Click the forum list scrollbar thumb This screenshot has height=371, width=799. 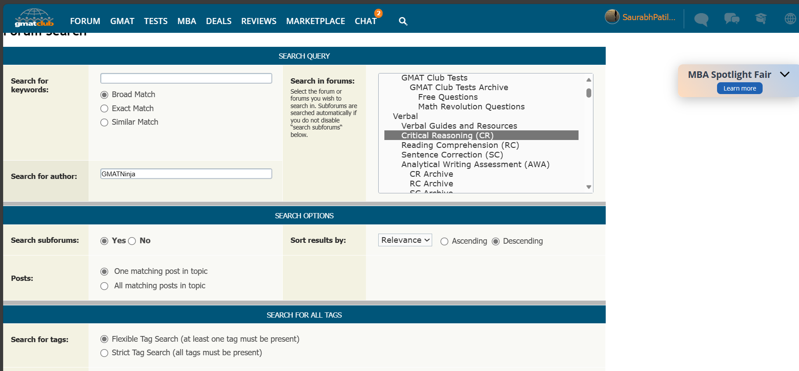coord(589,93)
